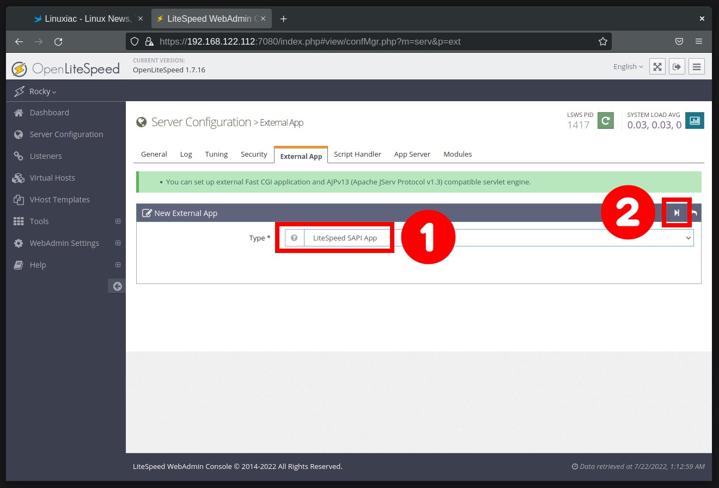Click the Dashboard home icon
Screen dimensions: 719x488
coord(19,113)
